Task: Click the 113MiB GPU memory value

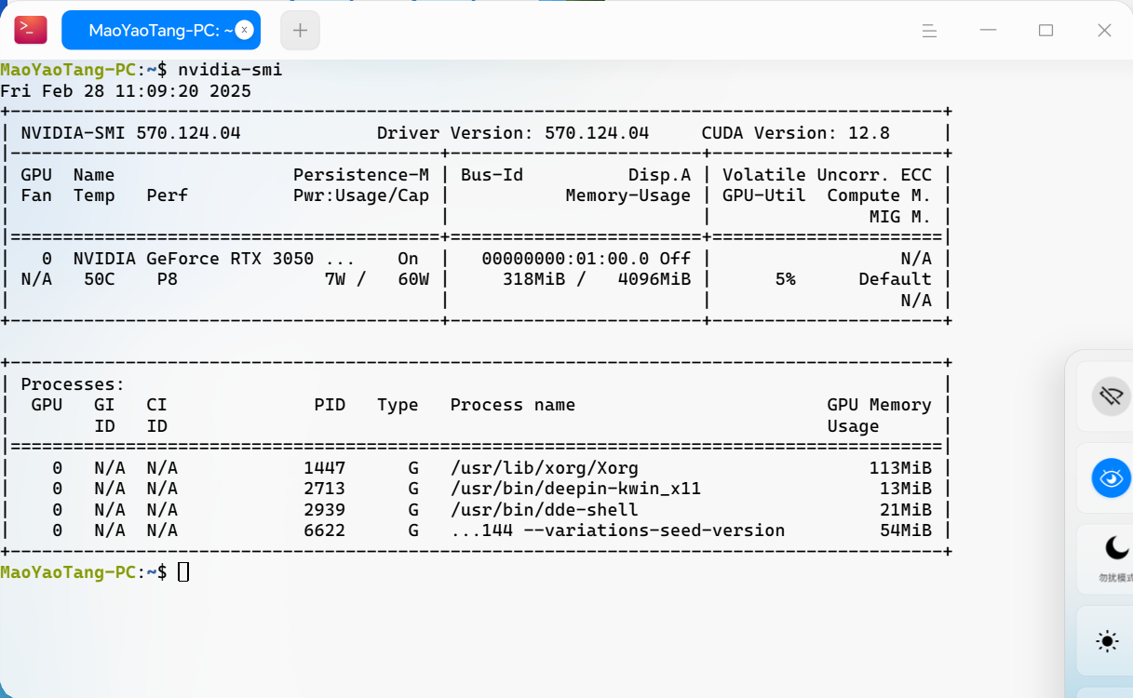Action: (900, 468)
